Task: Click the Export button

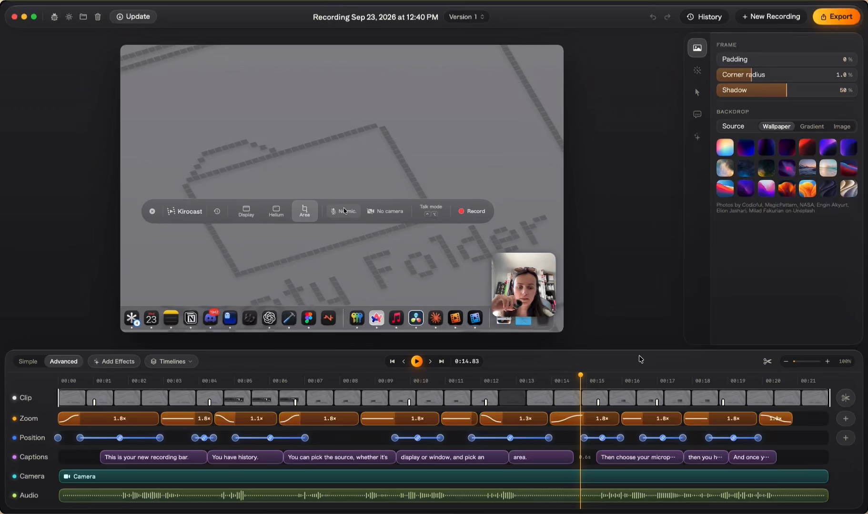Action: [837, 17]
